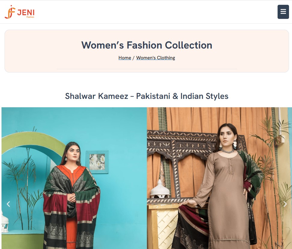Advance to next carousel slide arrow

point(285,204)
